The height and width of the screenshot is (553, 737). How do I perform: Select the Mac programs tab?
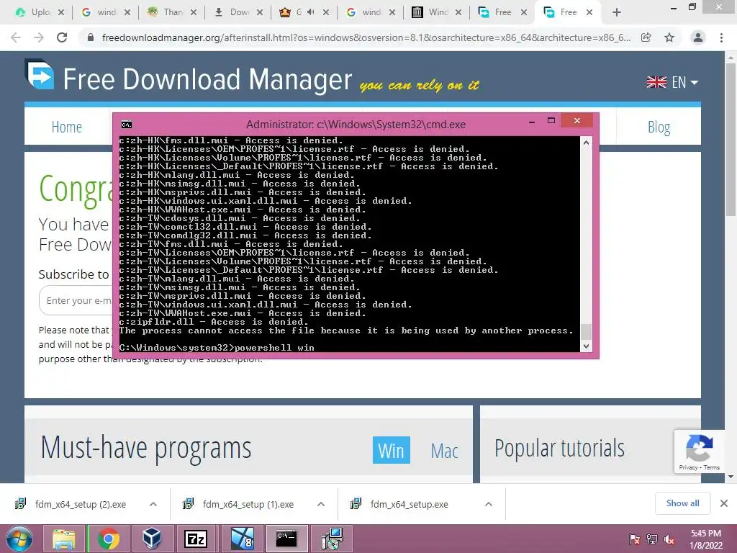pyautogui.click(x=444, y=451)
